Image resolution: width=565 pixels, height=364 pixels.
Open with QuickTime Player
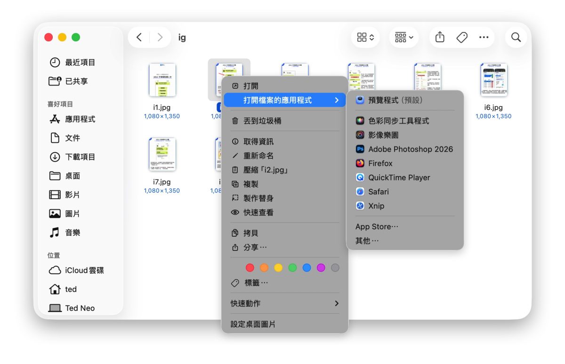[x=405, y=178]
